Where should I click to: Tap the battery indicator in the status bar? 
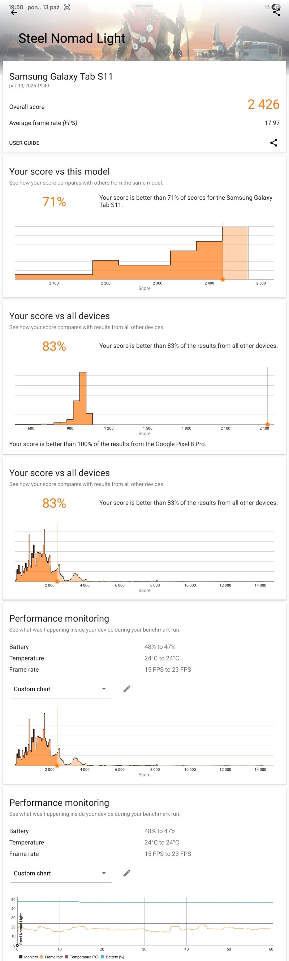276,7
